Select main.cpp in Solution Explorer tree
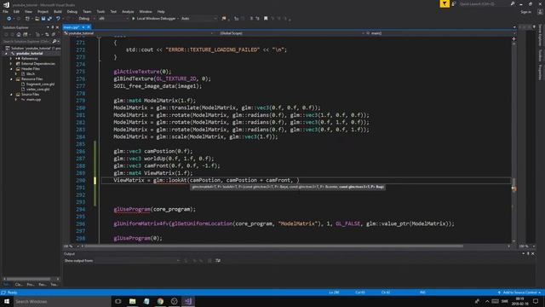Screen dimensions: 545x307 pyautogui.click(x=33, y=100)
